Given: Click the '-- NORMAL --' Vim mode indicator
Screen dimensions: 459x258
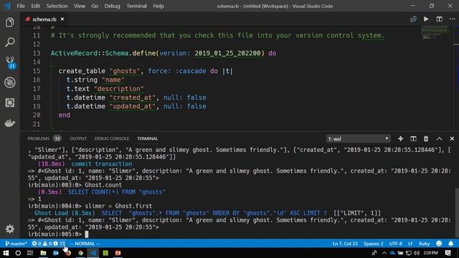Looking at the screenshot, I should pos(85,244).
